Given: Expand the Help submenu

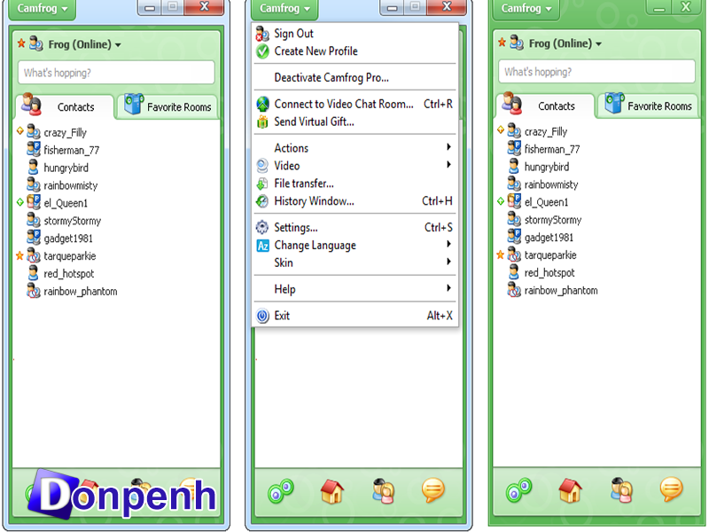Looking at the screenshot, I should pyautogui.click(x=355, y=289).
